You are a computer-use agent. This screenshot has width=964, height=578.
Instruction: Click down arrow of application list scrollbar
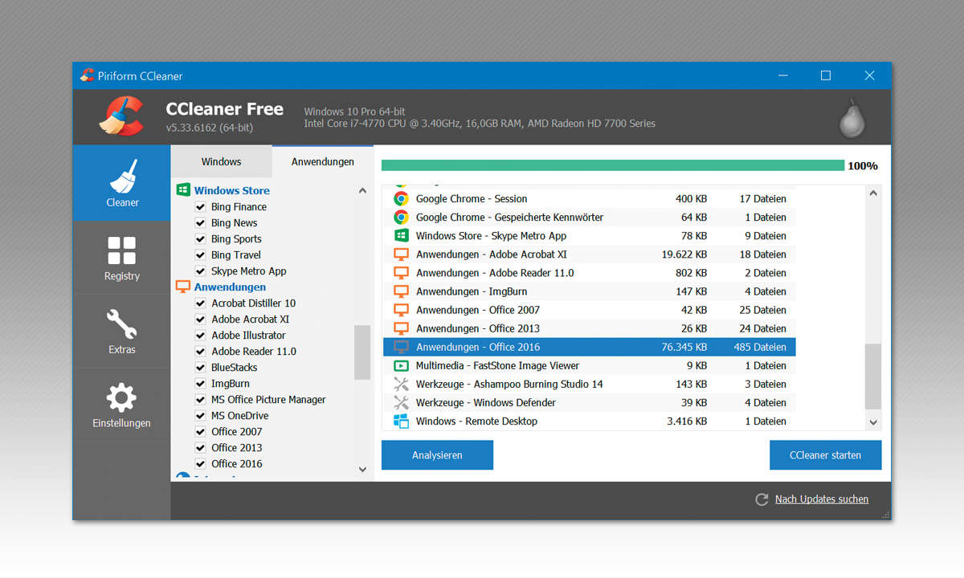click(362, 469)
